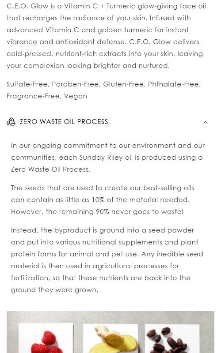Click the words 'Vitamin C + Turmeric' in description

point(100,6)
